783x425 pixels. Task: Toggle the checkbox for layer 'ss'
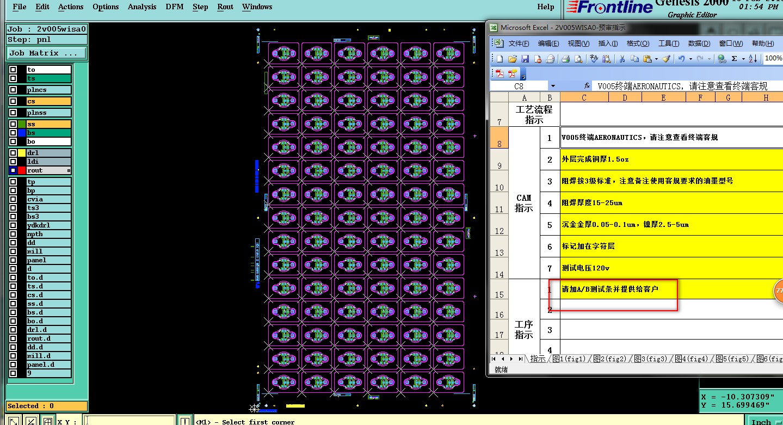[x=13, y=124]
